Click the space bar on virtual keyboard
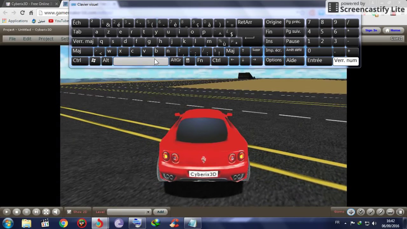Image resolution: width=407 pixels, height=229 pixels. (x=141, y=60)
